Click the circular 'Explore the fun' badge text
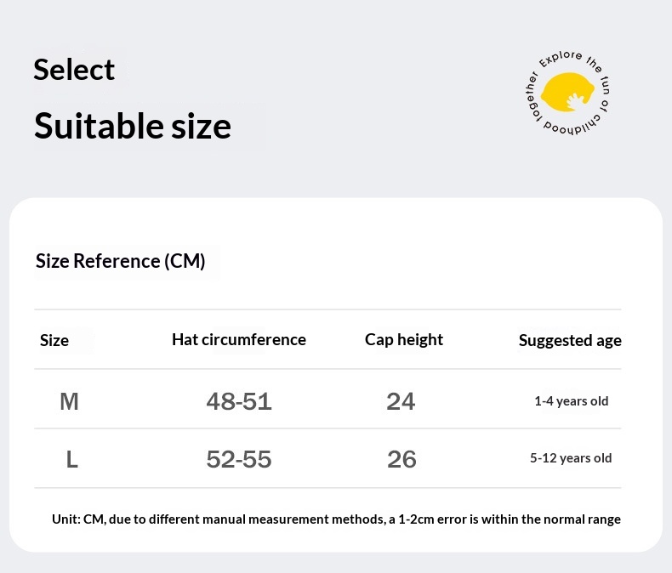Screen dimensions: 672x573 click(567, 93)
